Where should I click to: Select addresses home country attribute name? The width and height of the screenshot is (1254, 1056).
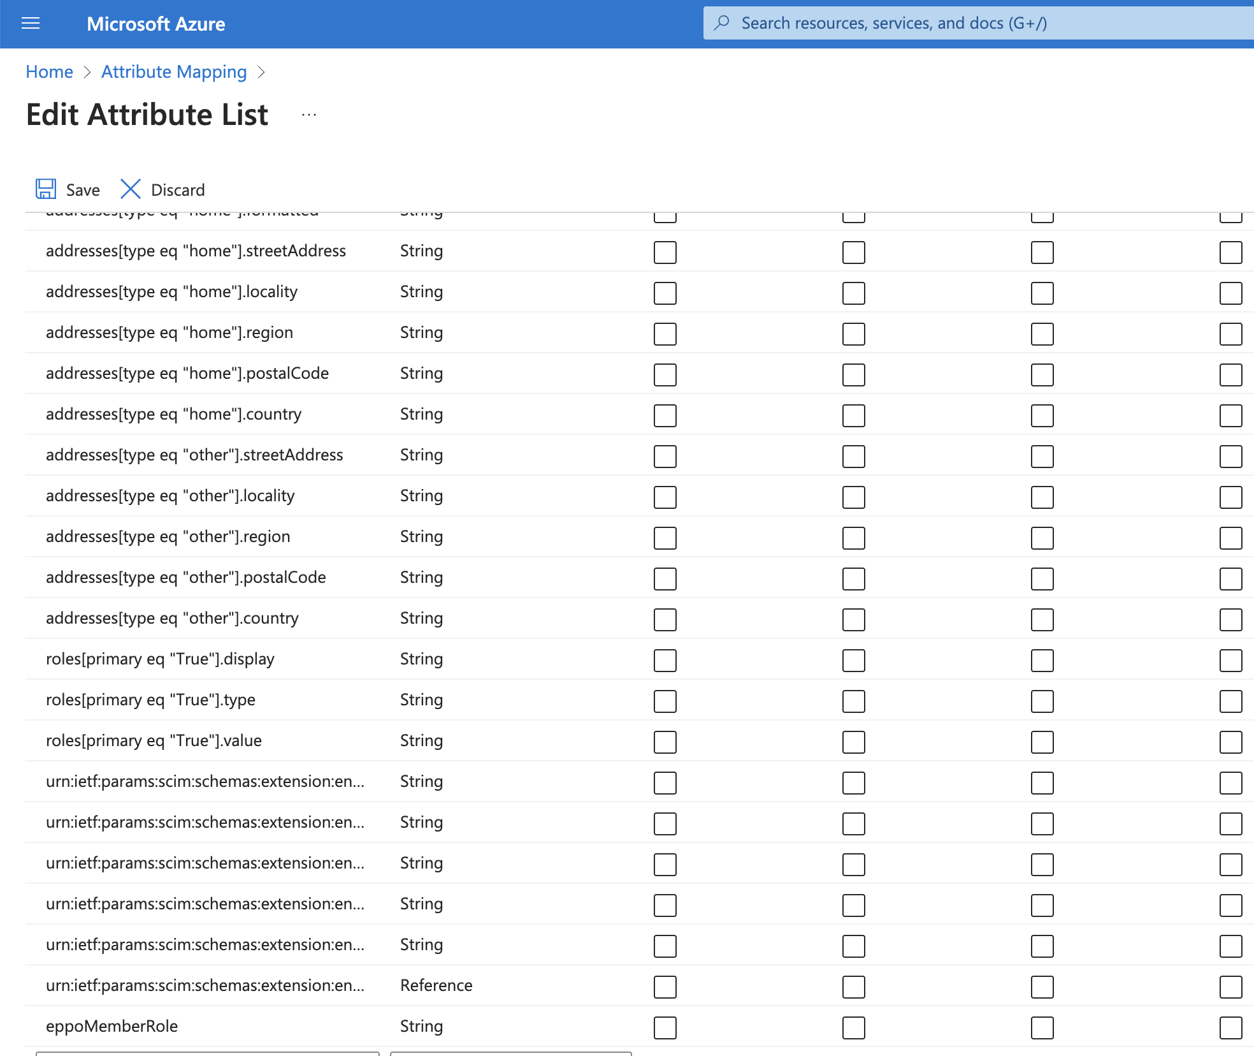[173, 414]
